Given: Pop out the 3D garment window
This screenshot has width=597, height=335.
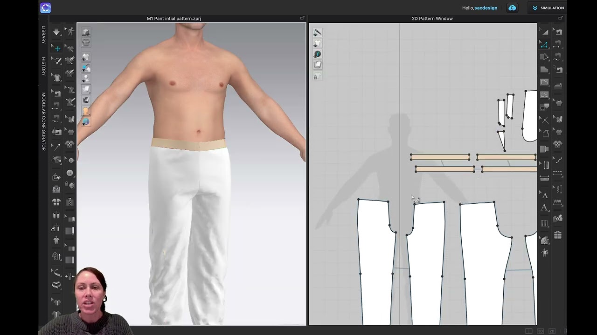Looking at the screenshot, I should [x=302, y=18].
